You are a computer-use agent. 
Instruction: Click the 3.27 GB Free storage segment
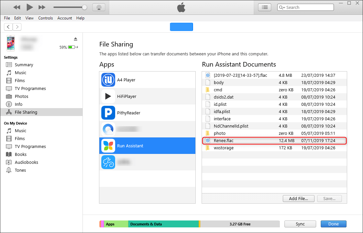[240, 224]
